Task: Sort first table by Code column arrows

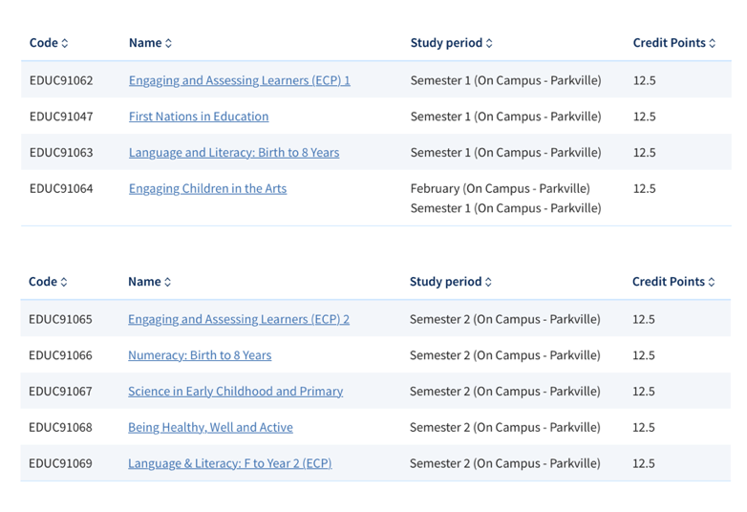Action: tap(65, 43)
